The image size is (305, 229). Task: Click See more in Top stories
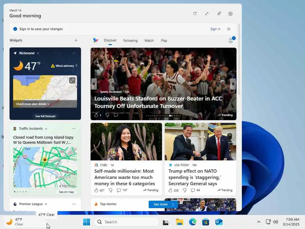point(164,204)
